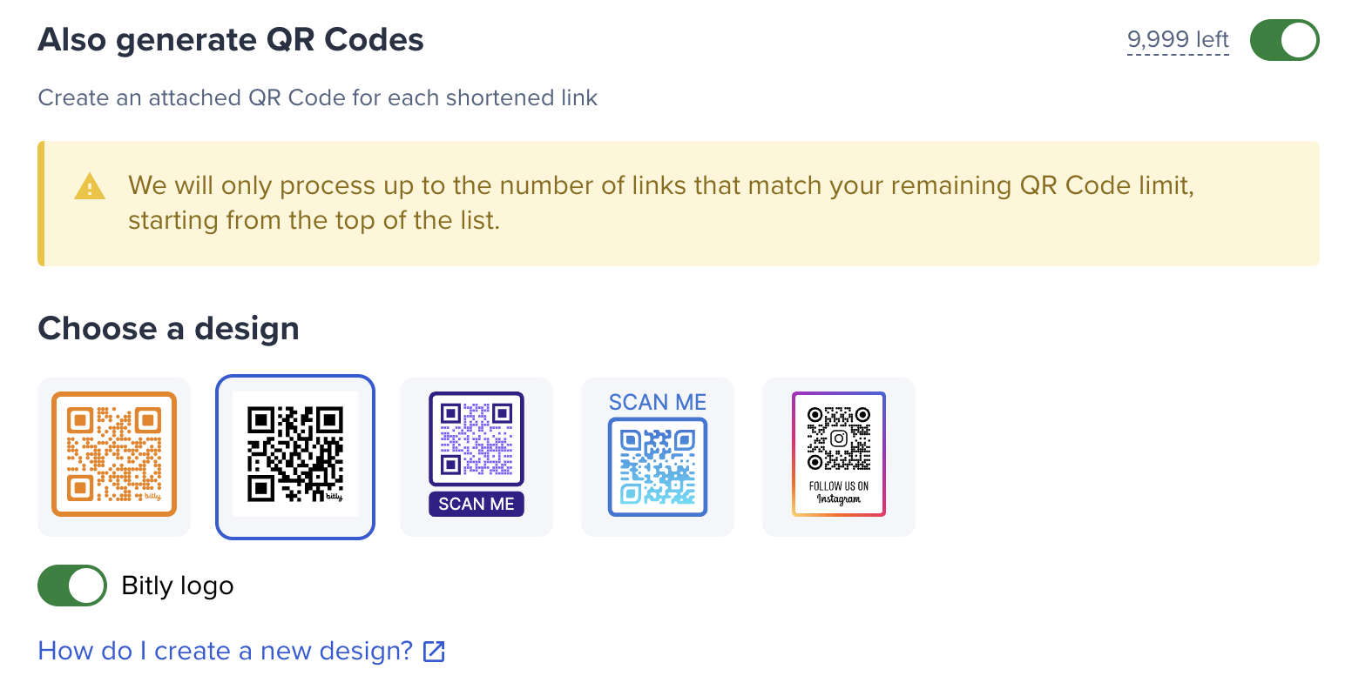Choose the black and white QR design
Image resolution: width=1352 pixels, height=696 pixels.
[295, 457]
